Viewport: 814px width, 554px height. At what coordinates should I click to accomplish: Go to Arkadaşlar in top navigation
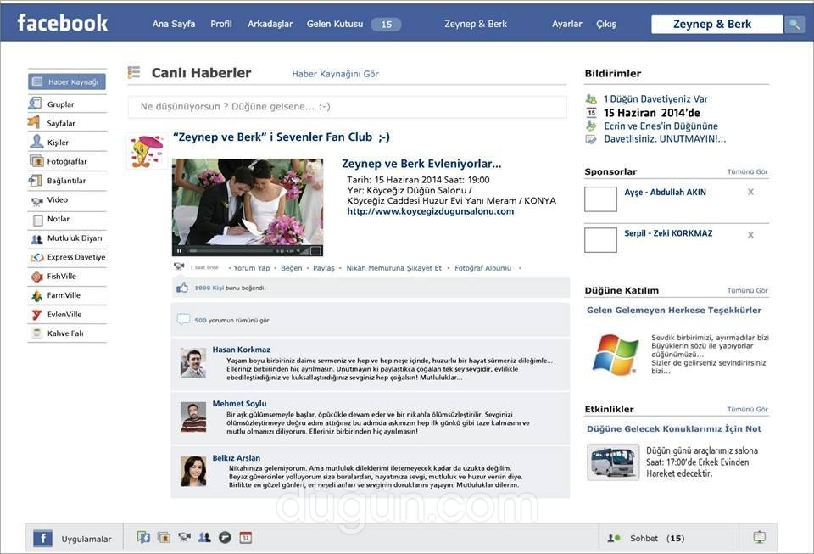(270, 25)
